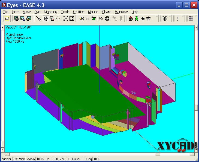
Task: Open the Window menu
Action: (x=121, y=12)
